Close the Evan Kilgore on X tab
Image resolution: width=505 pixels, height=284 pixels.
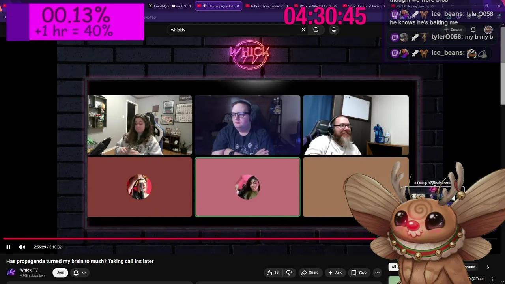coord(190,6)
